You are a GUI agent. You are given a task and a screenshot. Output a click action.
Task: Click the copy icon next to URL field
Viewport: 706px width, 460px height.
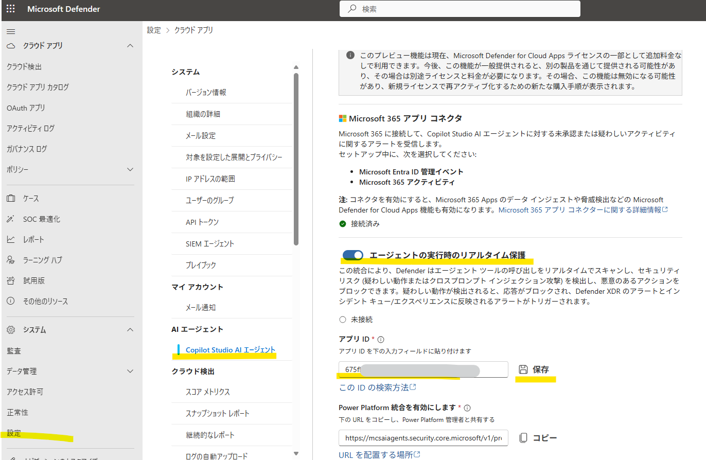[x=523, y=438]
